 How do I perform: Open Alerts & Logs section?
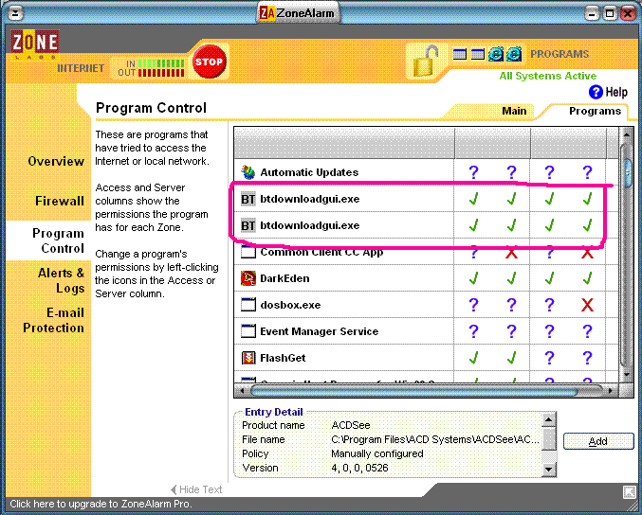point(61,280)
